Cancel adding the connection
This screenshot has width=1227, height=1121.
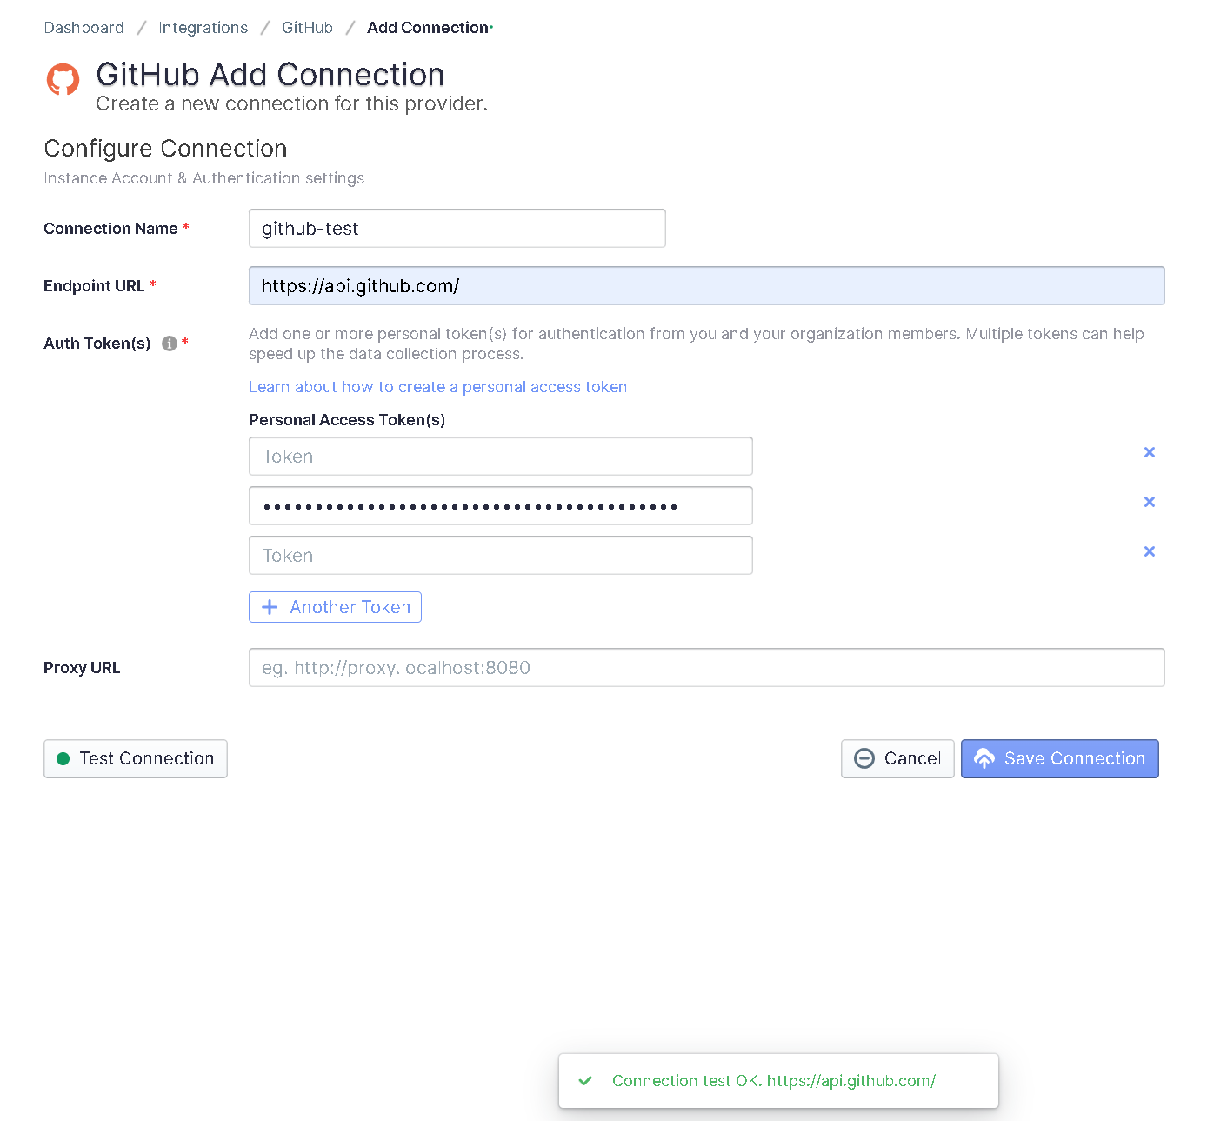tap(897, 758)
